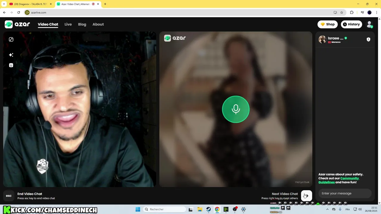Open Windows Start menu
The image size is (381, 214).
(138, 209)
